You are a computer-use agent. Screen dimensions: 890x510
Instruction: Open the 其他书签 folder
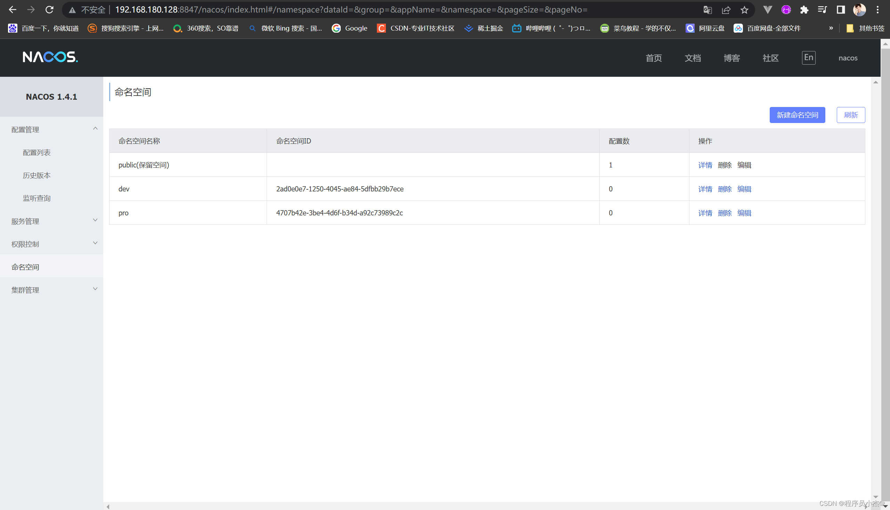(x=865, y=28)
